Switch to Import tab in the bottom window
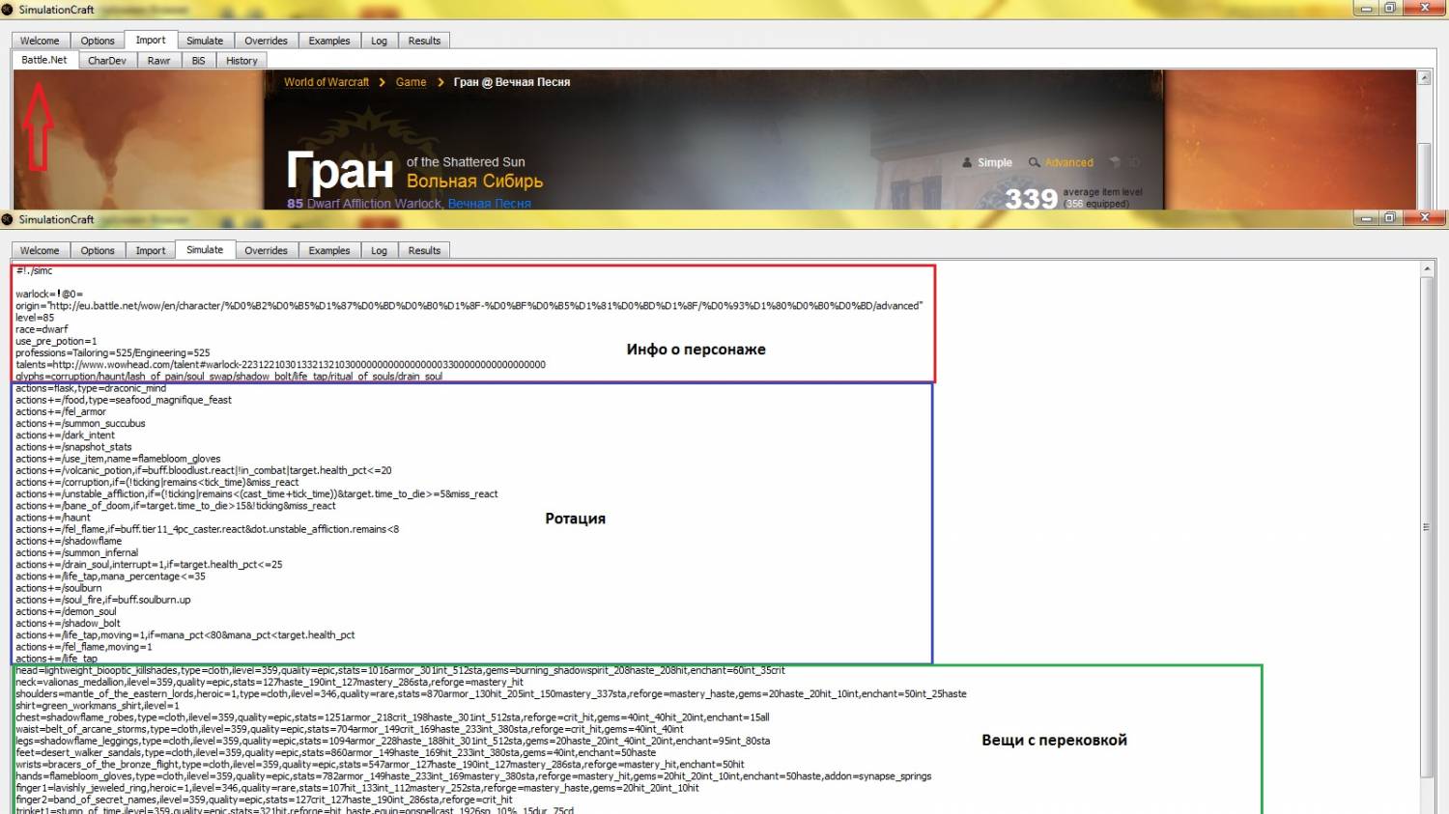The height and width of the screenshot is (814, 1449). [151, 250]
